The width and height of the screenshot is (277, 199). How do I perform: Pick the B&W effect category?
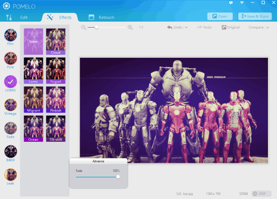click(x=11, y=151)
